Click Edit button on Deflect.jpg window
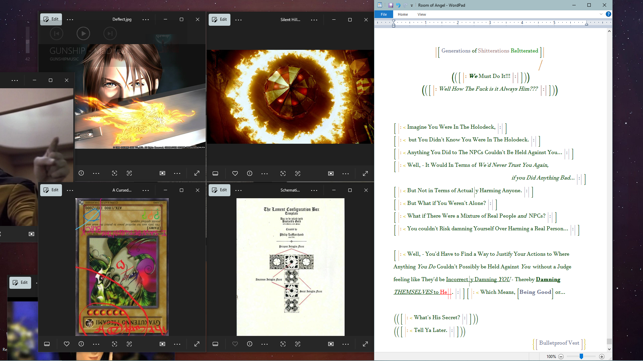Screen dimensions: 643x361 point(51,19)
